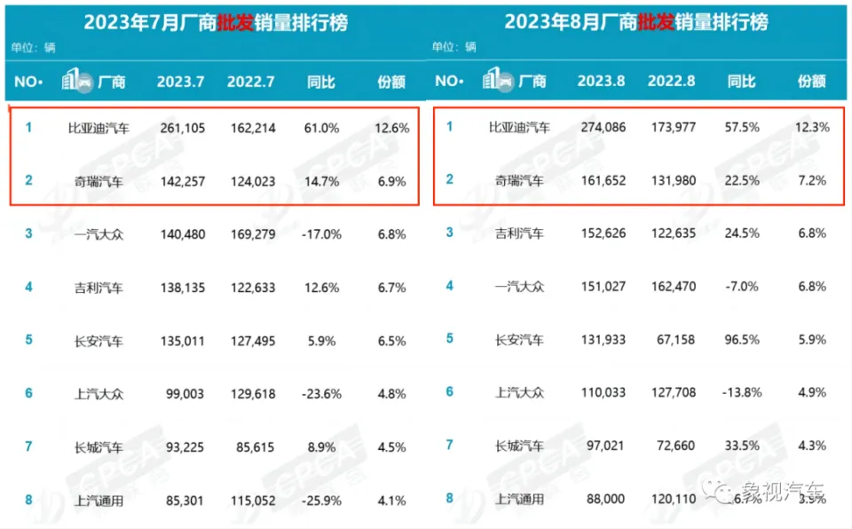
Task: Select the '2023.7' column header
Action: 181,82
